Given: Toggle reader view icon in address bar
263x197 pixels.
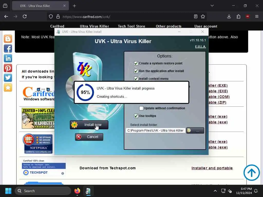Looking at the screenshot, I should 195,16.
